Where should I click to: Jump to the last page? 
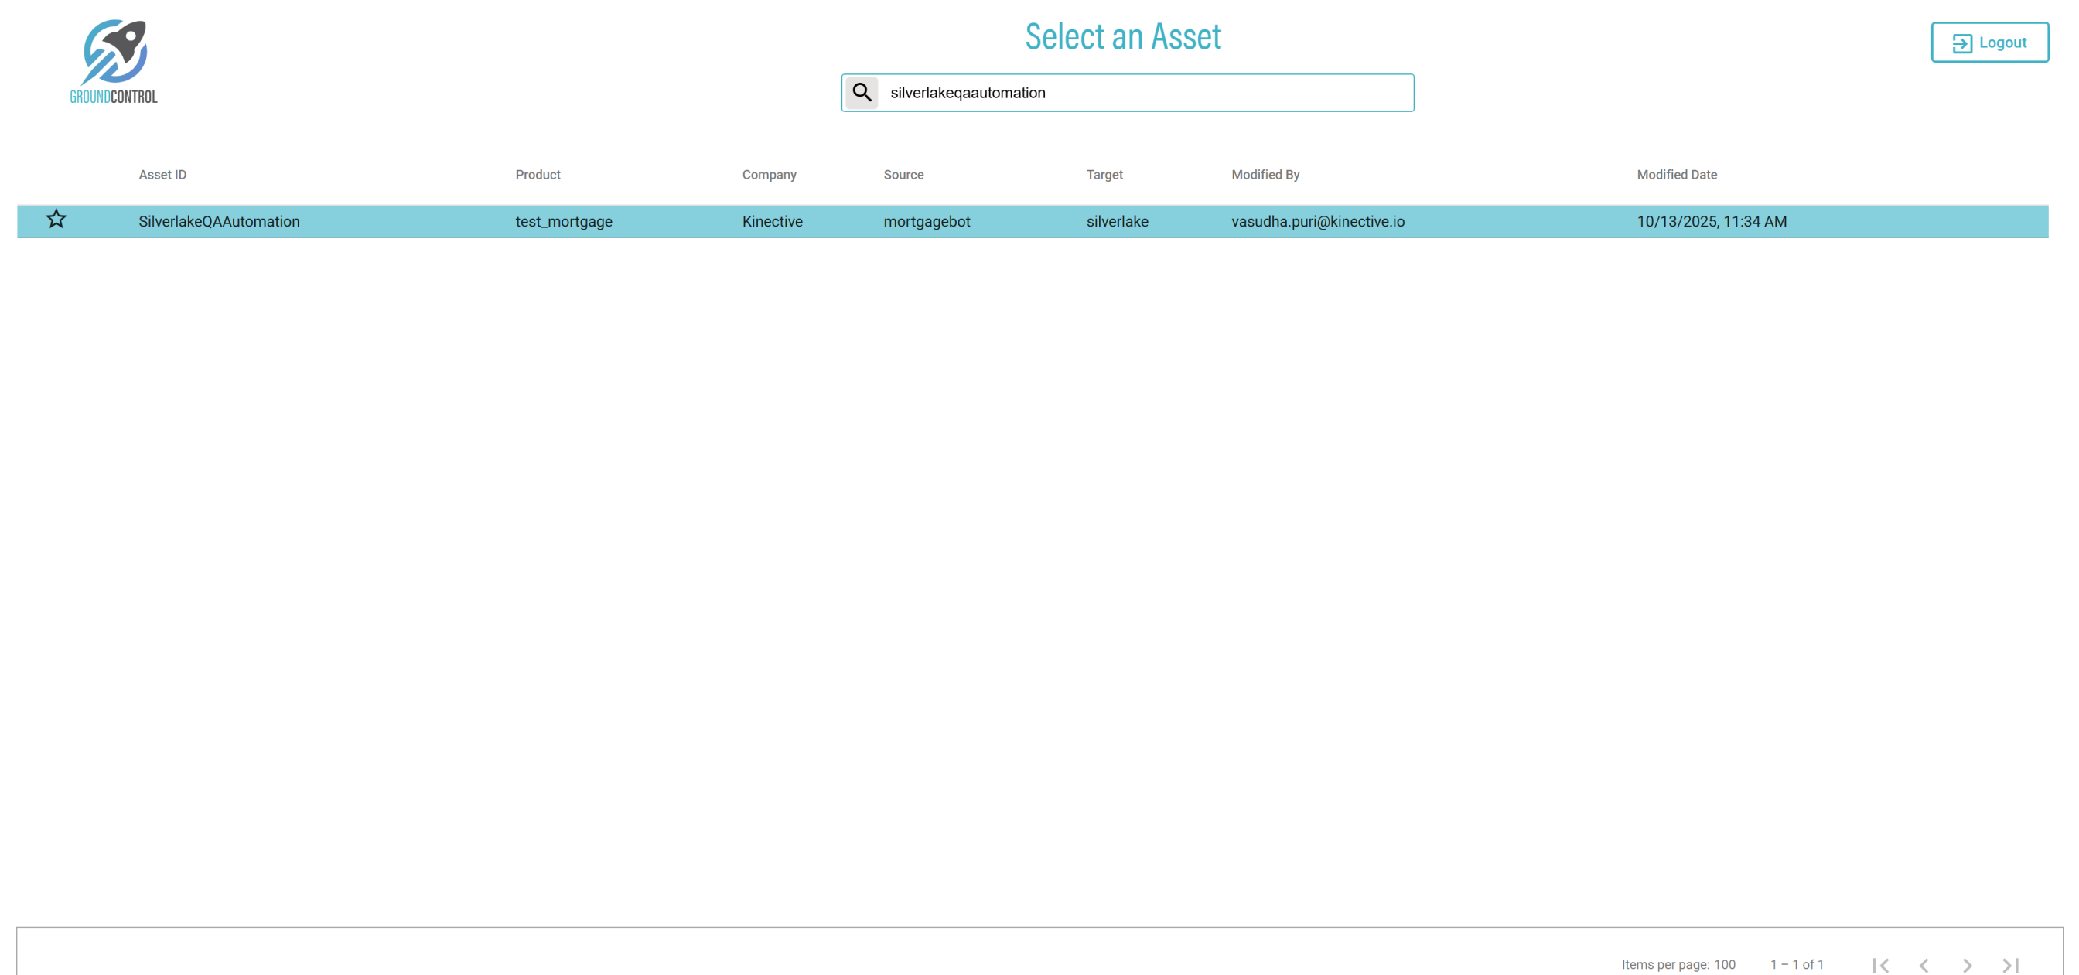click(x=2009, y=963)
